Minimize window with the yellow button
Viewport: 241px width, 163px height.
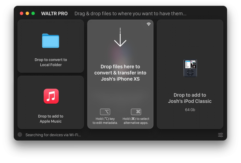[27, 13]
